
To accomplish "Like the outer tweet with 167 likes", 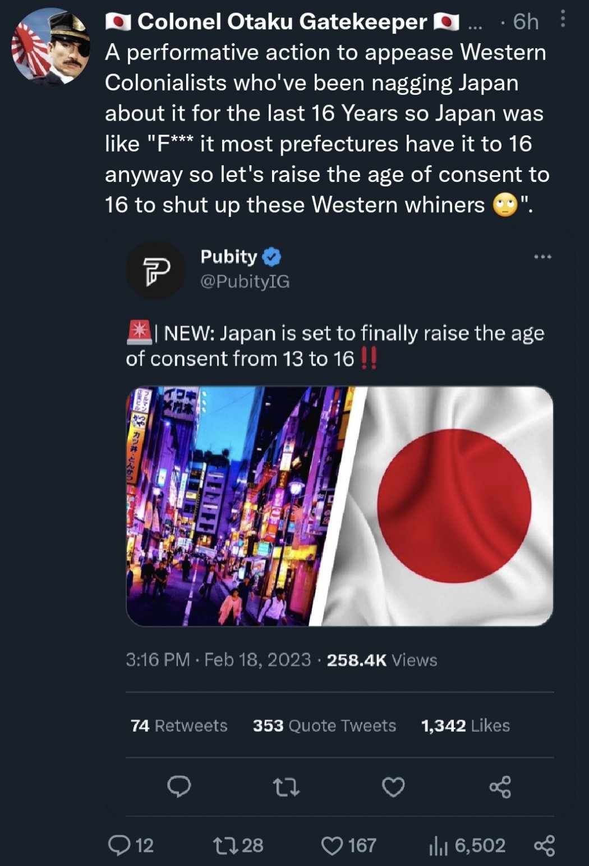I will click(x=332, y=845).
